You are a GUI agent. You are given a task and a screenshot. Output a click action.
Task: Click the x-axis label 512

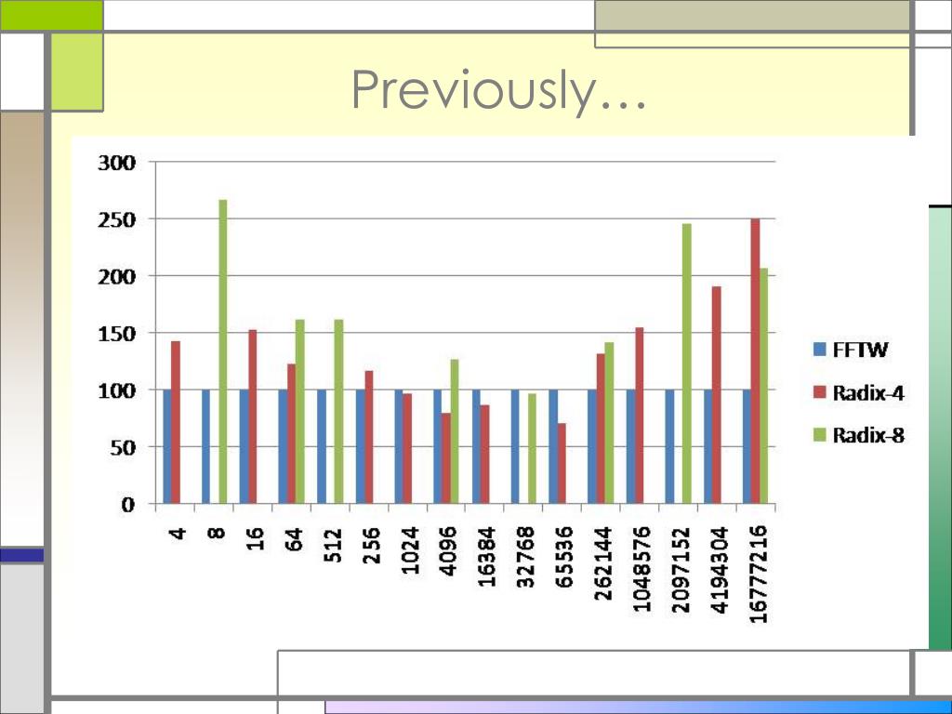[x=333, y=545]
